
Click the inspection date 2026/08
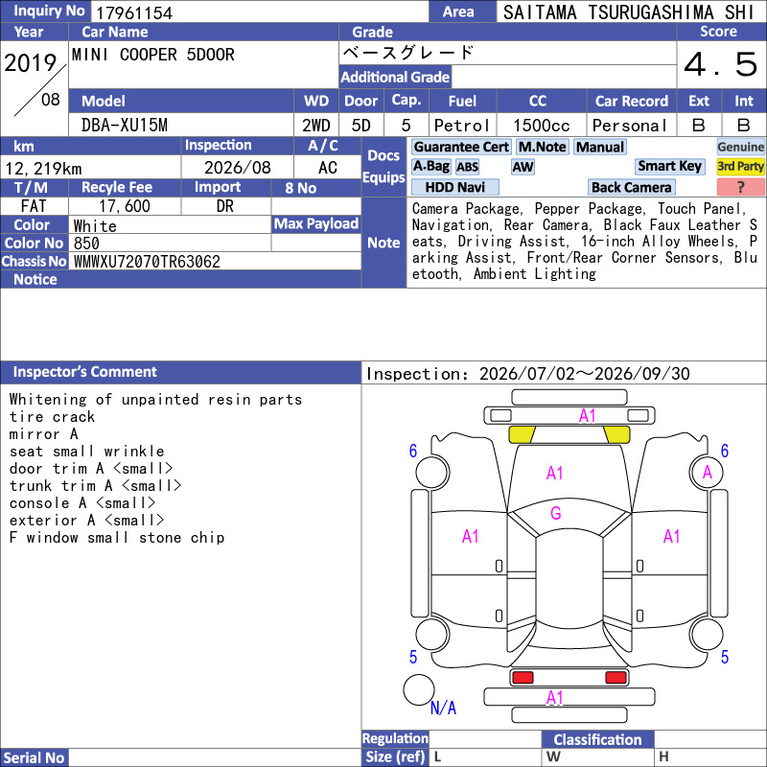(237, 168)
